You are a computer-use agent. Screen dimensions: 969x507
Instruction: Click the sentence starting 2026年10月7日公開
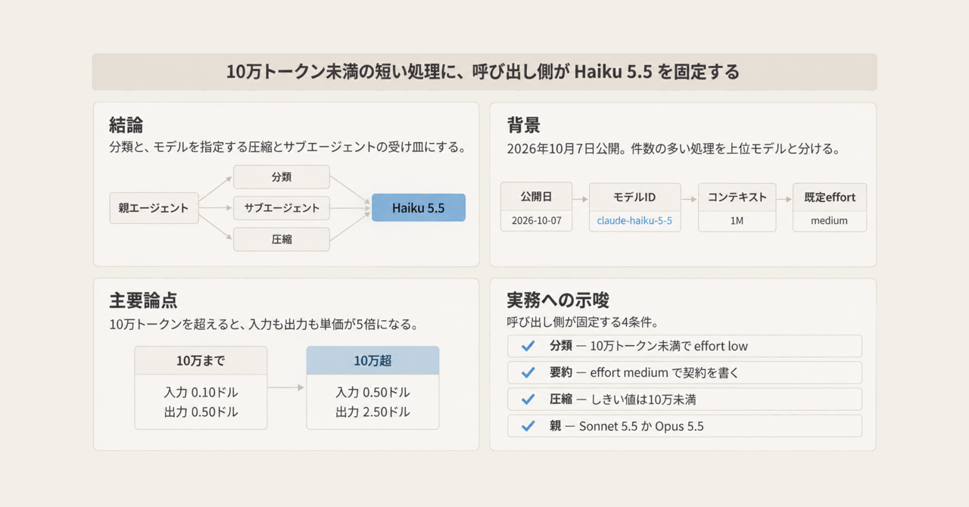[x=673, y=148]
